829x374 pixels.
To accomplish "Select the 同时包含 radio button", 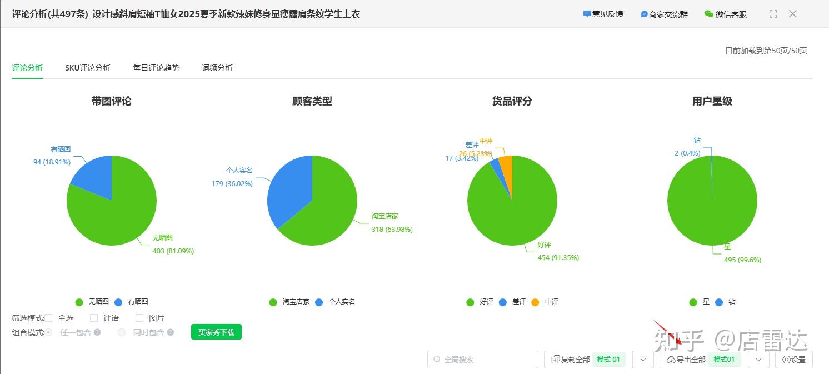I will [122, 332].
